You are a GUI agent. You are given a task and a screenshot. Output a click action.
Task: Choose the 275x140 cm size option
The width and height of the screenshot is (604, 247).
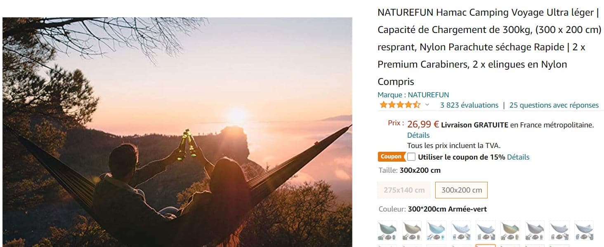coord(404,190)
